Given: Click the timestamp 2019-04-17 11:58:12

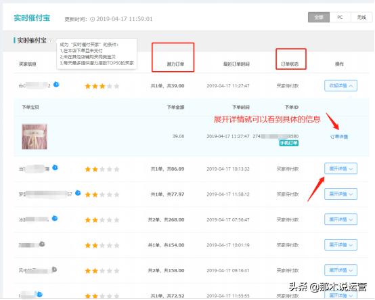Looking at the screenshot, I should pos(228,194).
